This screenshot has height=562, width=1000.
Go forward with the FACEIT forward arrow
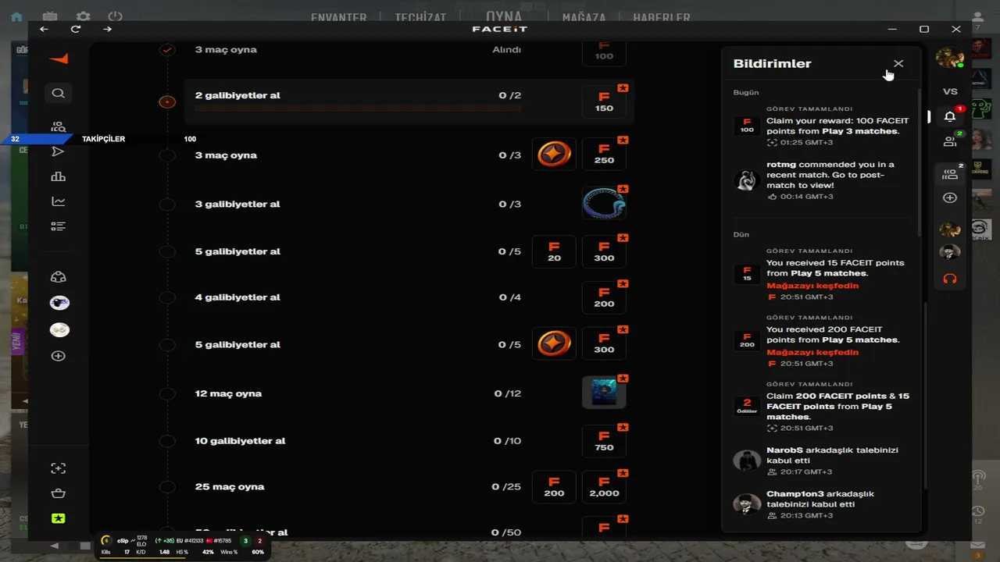tap(107, 29)
